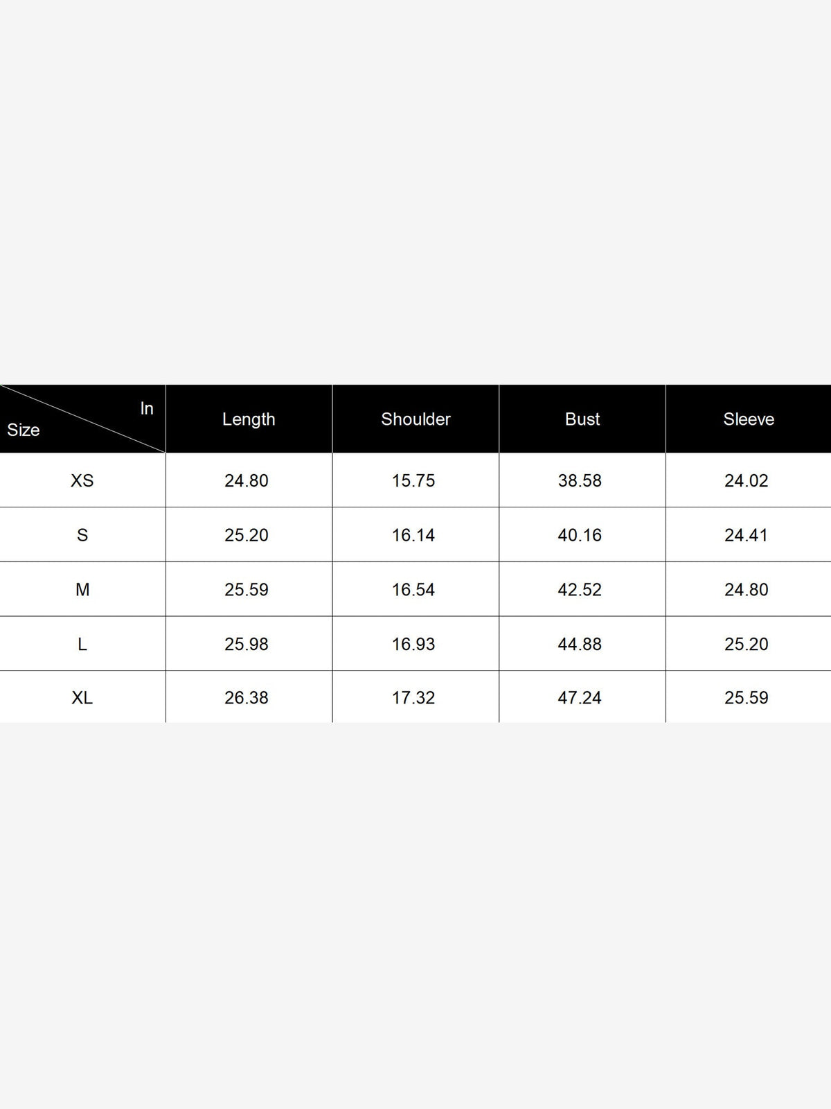Select the XS size row label
831x1109 pixels.
click(x=82, y=480)
